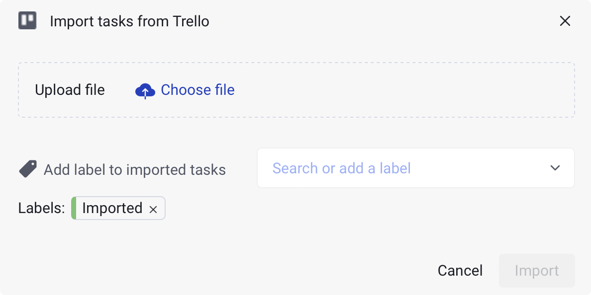Close the Import tasks dialog
591x295 pixels.
[x=565, y=21]
